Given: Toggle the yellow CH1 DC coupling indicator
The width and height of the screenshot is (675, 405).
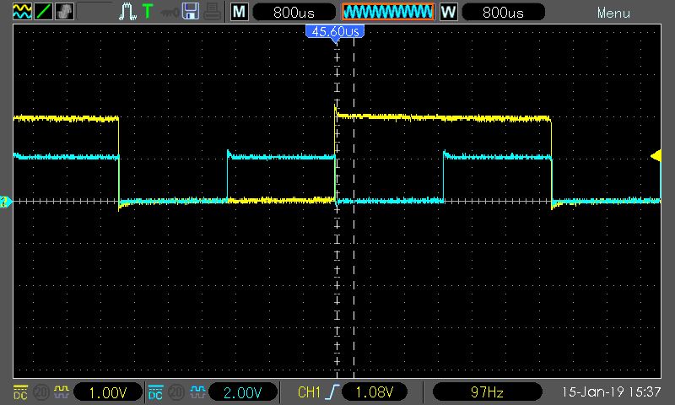Looking at the screenshot, I should (x=21, y=392).
